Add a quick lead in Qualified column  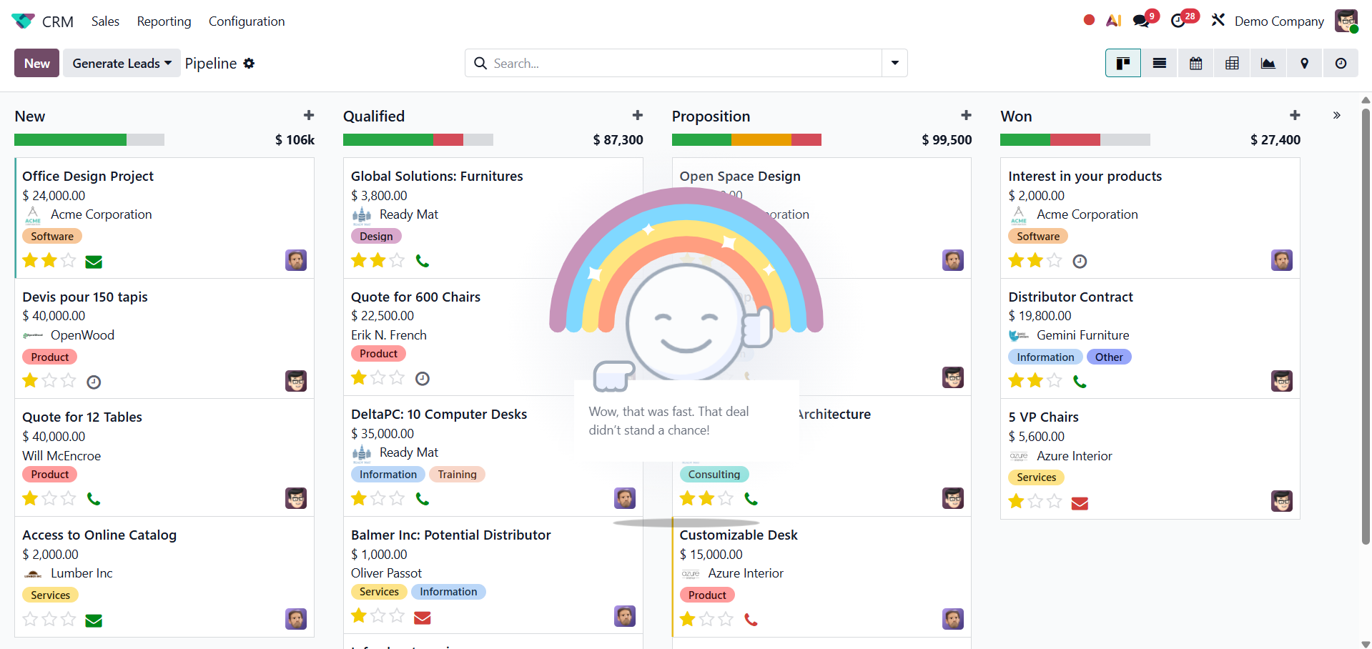point(638,115)
